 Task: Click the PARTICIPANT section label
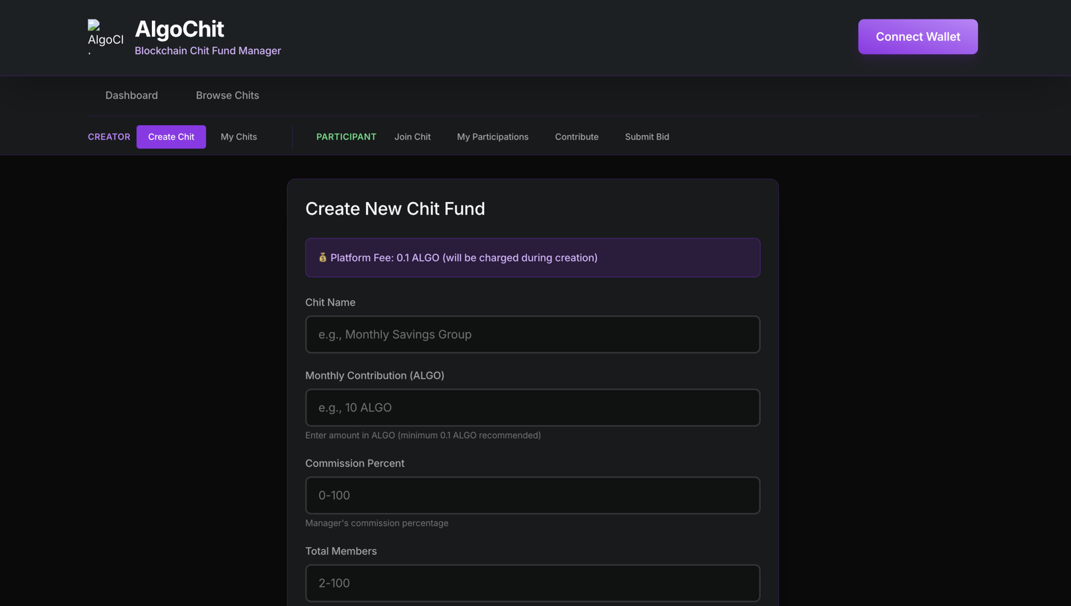346,137
